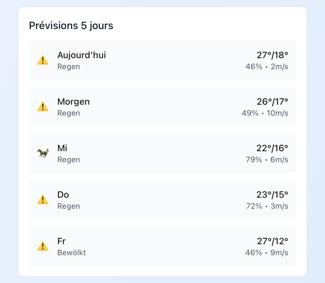Click the warning icon beside Fr
Image resolution: width=325 pixels, height=283 pixels.
click(x=43, y=246)
